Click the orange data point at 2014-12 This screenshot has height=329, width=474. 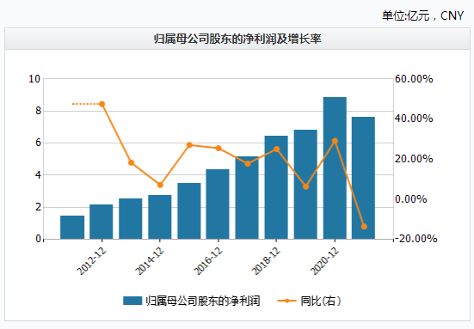[160, 185]
